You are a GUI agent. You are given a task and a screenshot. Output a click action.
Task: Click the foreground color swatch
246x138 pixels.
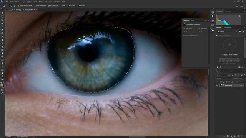point(2,85)
